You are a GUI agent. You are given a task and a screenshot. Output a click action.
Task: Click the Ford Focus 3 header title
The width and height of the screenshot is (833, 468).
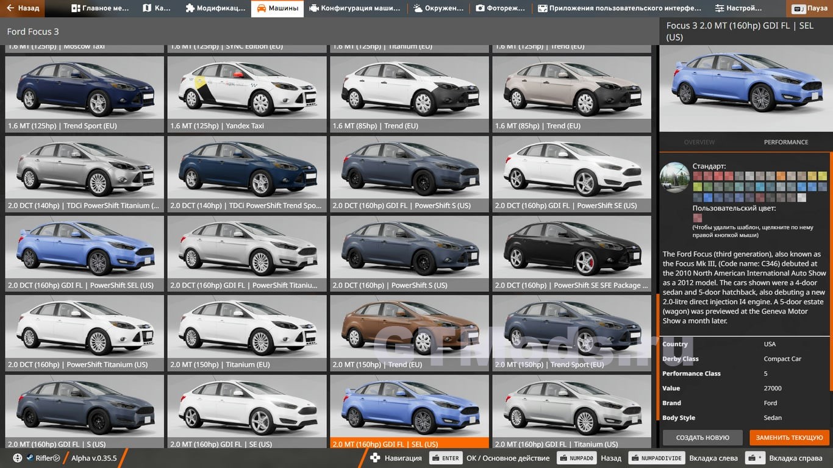pyautogui.click(x=33, y=32)
